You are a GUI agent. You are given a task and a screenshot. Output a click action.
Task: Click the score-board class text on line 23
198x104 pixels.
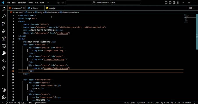(44, 80)
